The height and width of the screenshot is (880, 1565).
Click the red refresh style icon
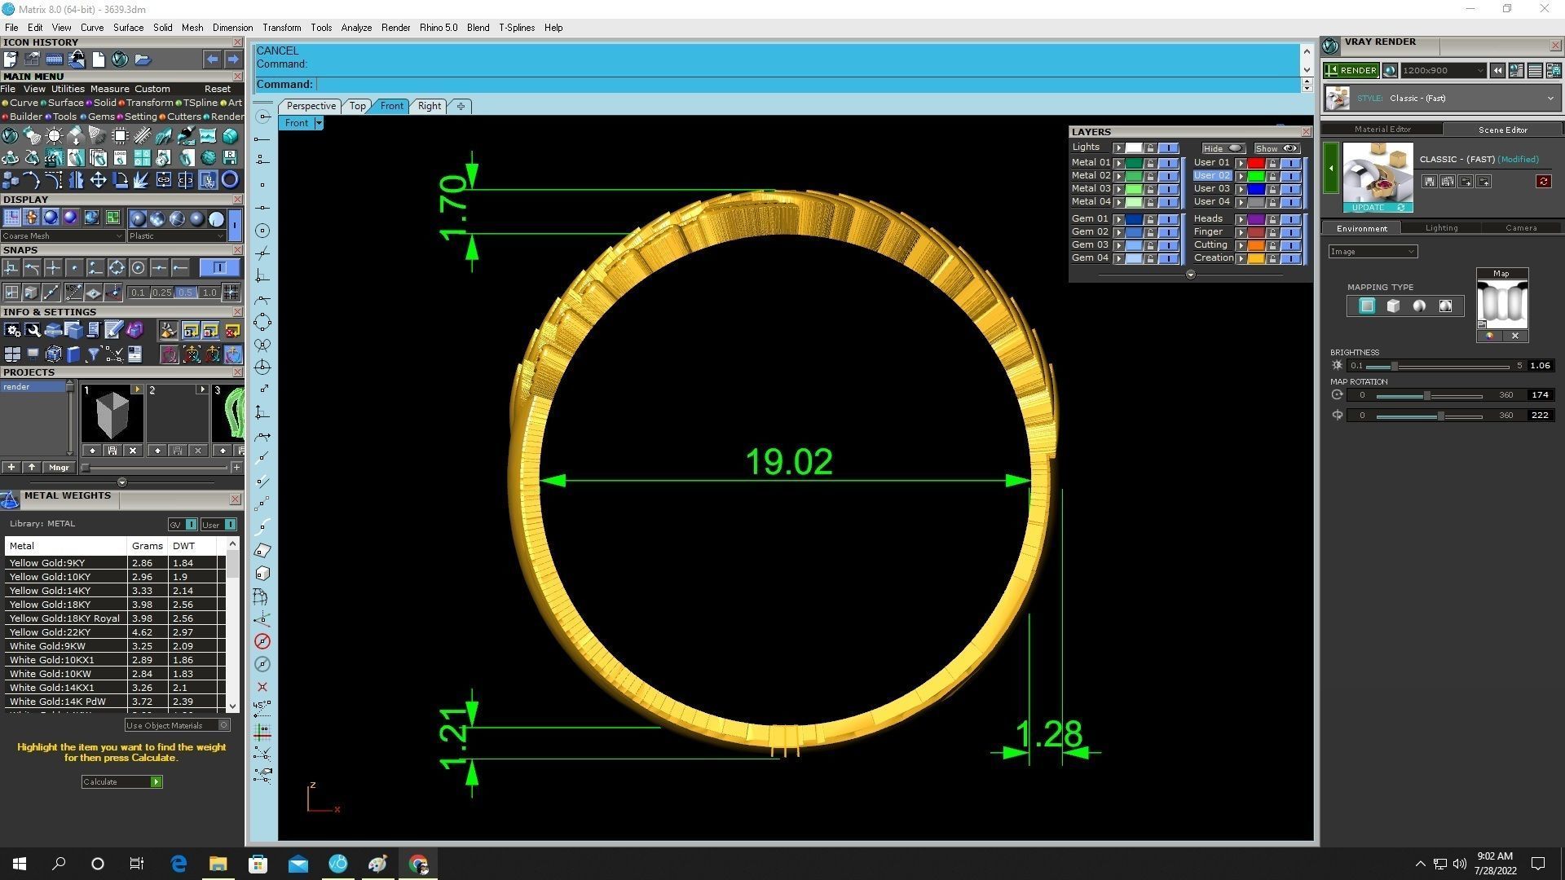(1543, 182)
